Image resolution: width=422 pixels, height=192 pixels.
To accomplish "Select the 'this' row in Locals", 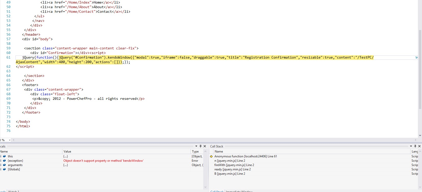I will pos(102,156).
